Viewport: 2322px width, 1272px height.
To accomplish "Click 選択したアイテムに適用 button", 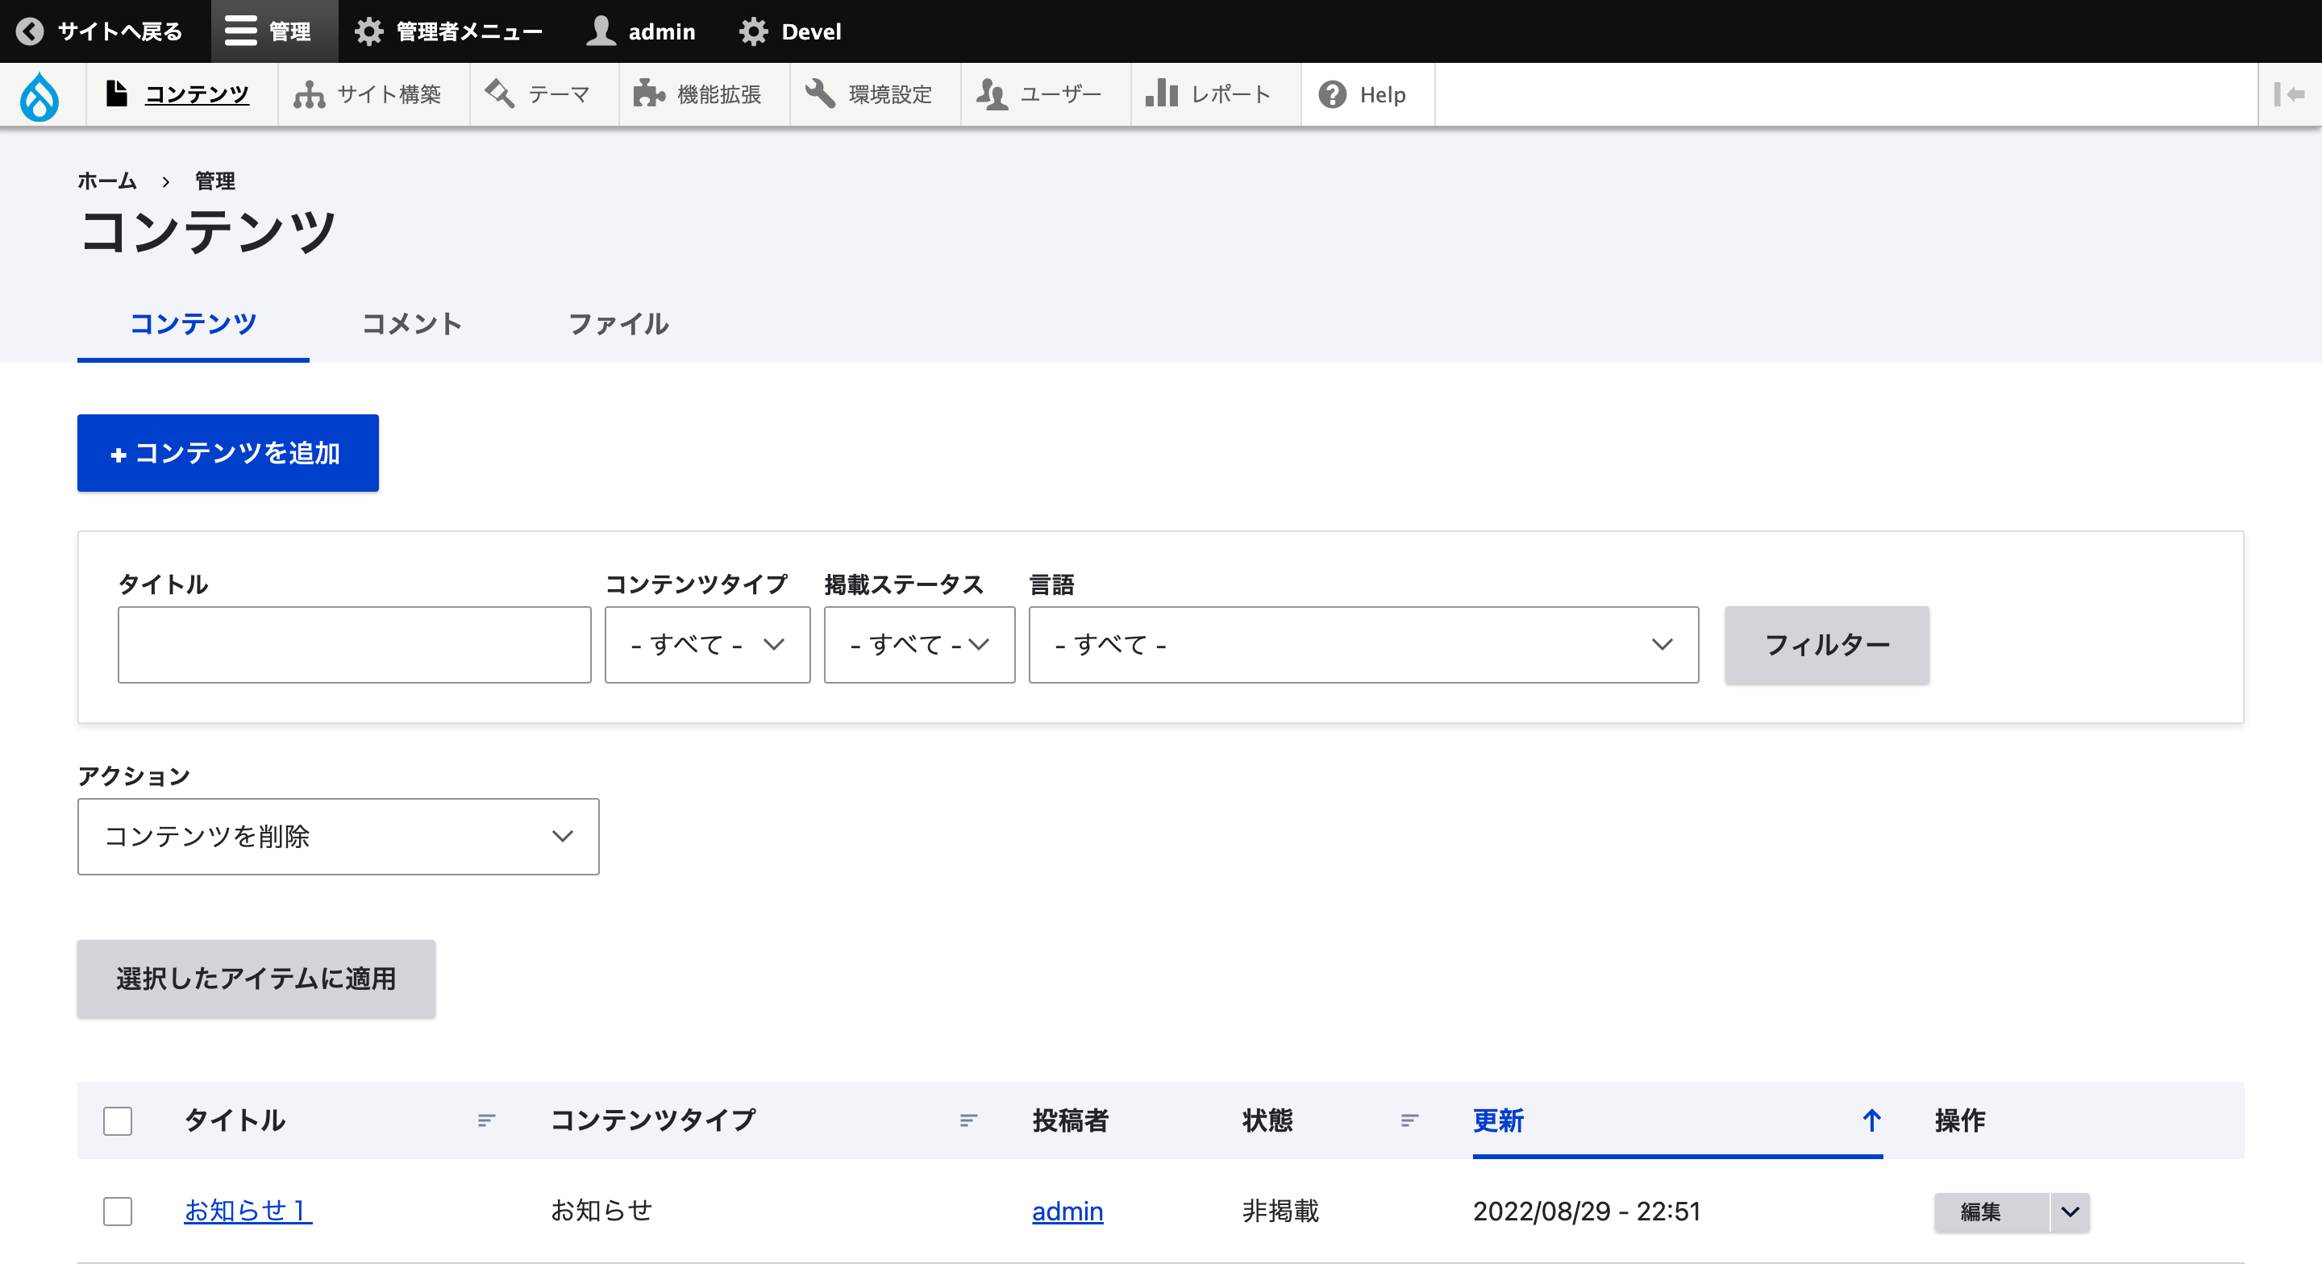I will (256, 979).
